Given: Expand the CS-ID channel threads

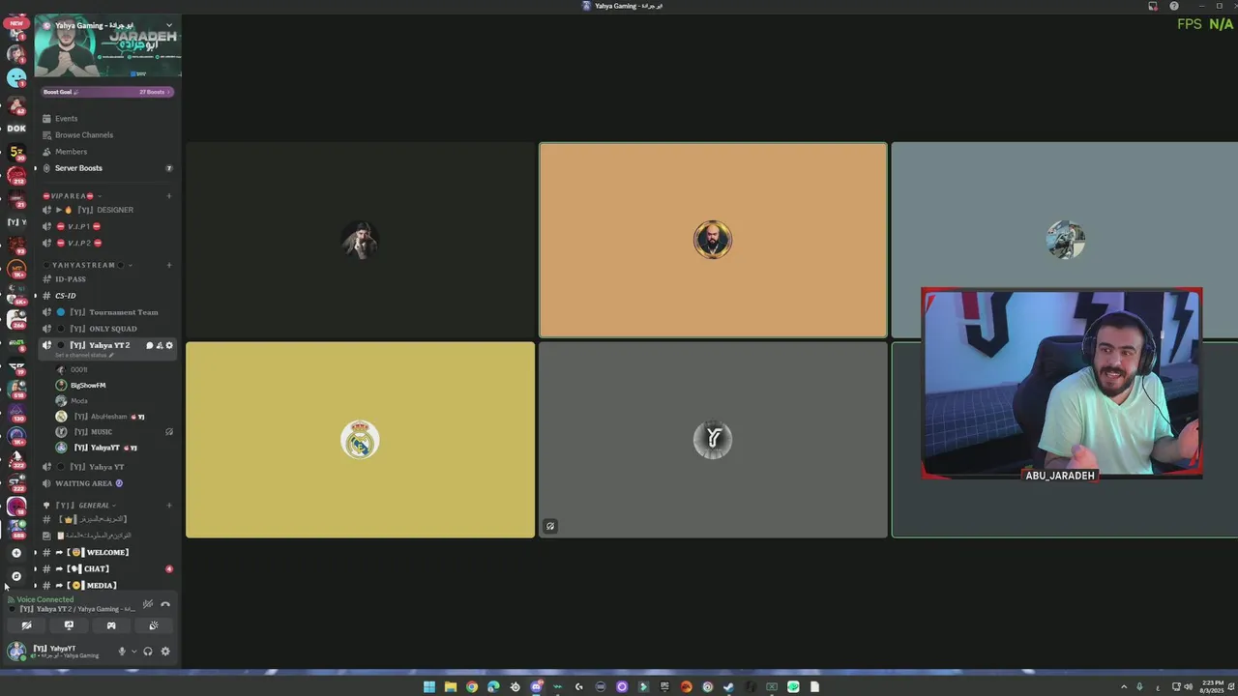Looking at the screenshot, I should (36, 295).
